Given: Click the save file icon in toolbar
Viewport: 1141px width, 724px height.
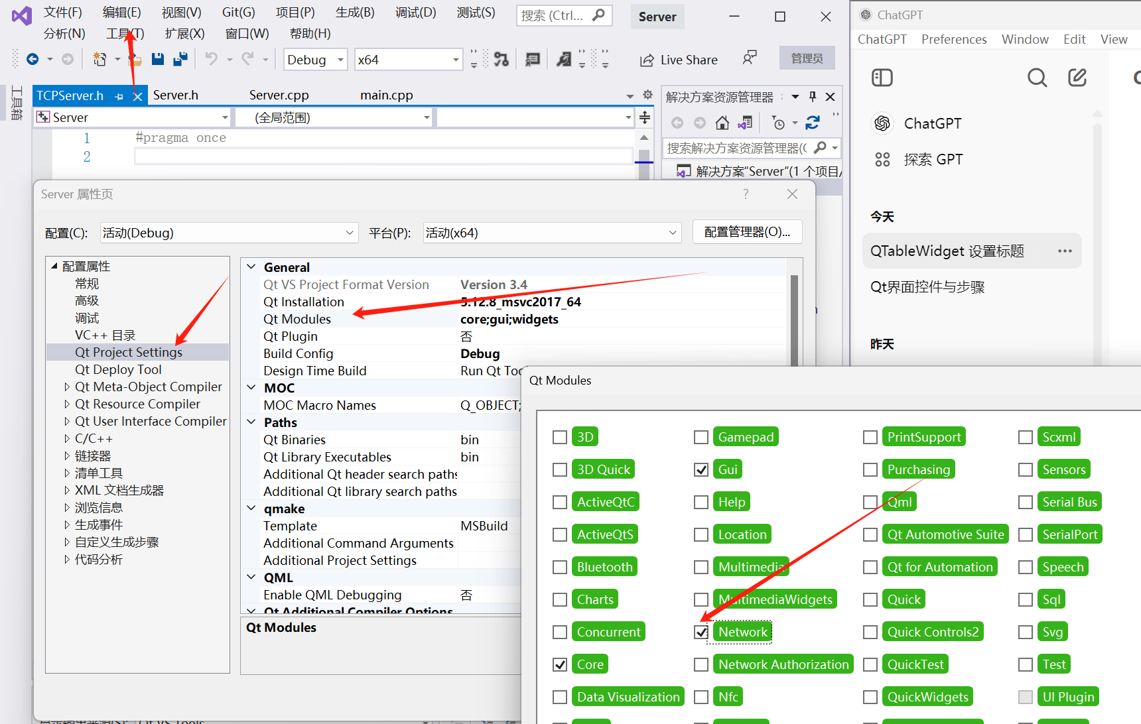Looking at the screenshot, I should pos(158,60).
